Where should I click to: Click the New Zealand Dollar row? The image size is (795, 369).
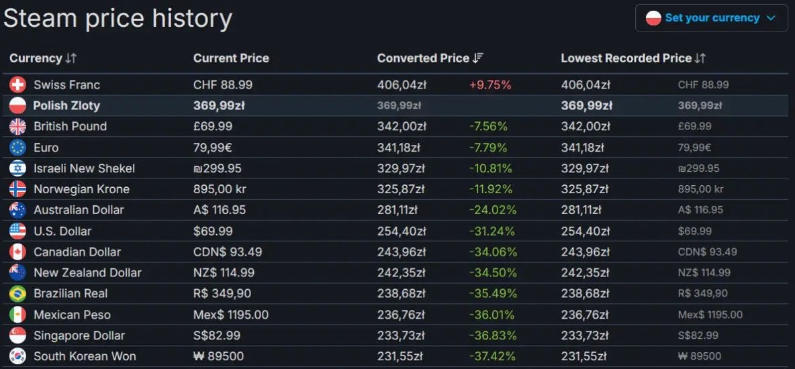tap(87, 273)
